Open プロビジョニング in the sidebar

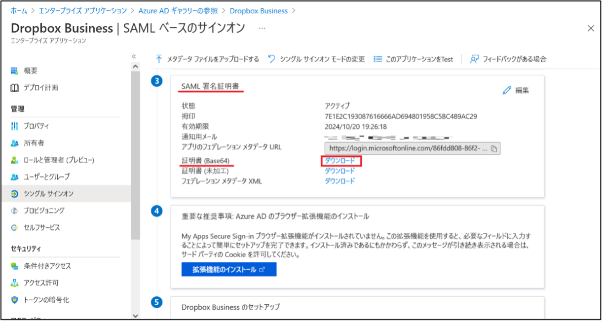(x=44, y=211)
